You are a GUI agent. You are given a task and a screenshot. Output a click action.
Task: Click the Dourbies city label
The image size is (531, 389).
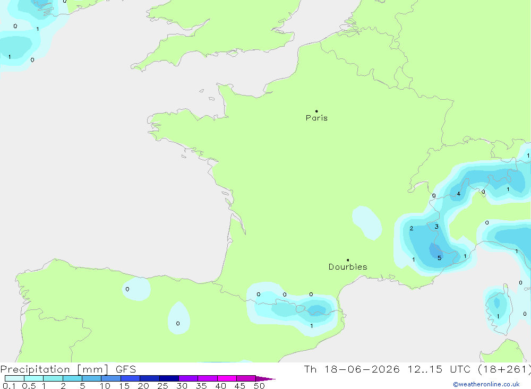click(x=348, y=267)
